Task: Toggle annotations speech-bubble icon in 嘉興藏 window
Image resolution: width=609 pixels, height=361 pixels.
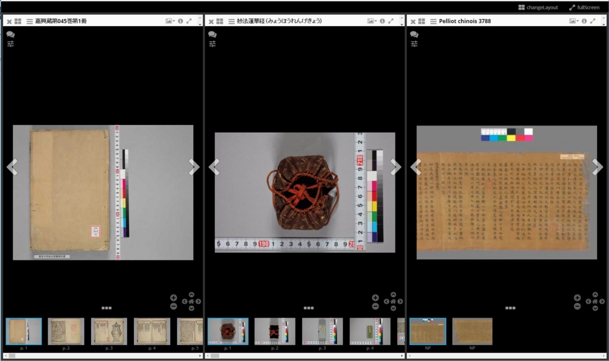Action: tap(11, 34)
